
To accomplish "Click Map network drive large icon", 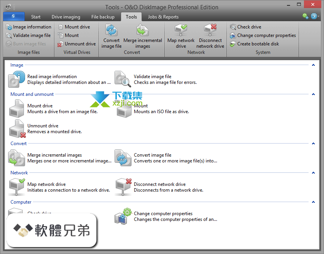I will click(x=17, y=187).
